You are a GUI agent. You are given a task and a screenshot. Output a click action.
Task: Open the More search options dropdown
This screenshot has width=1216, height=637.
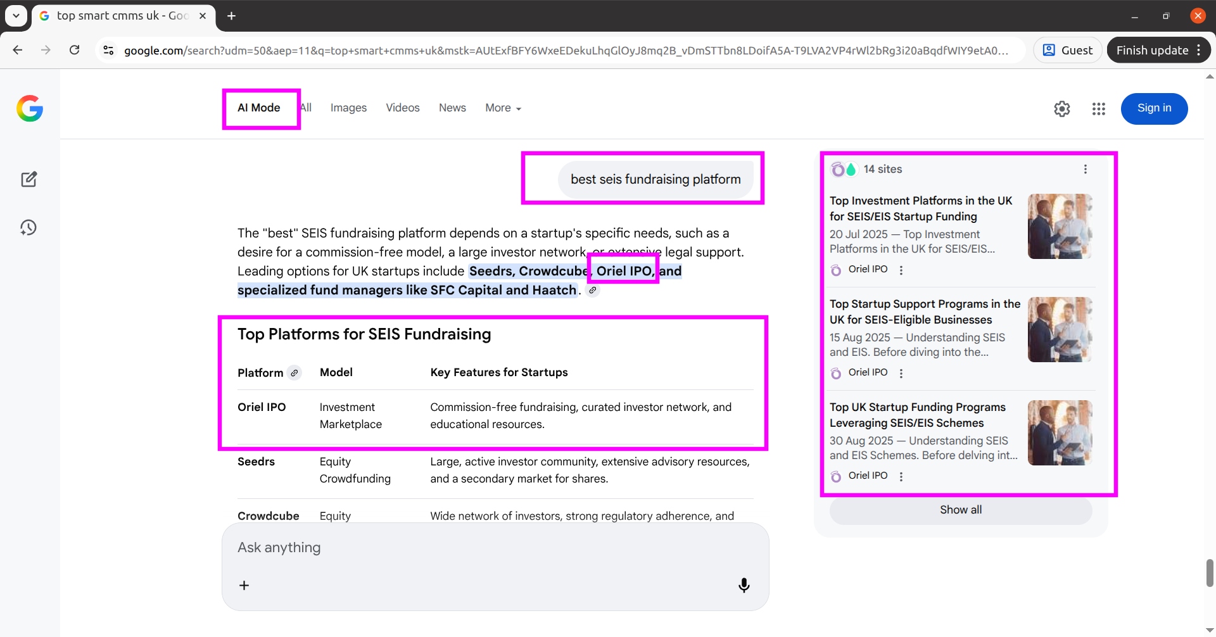click(x=502, y=108)
